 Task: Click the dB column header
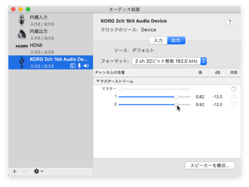[x=217, y=72]
